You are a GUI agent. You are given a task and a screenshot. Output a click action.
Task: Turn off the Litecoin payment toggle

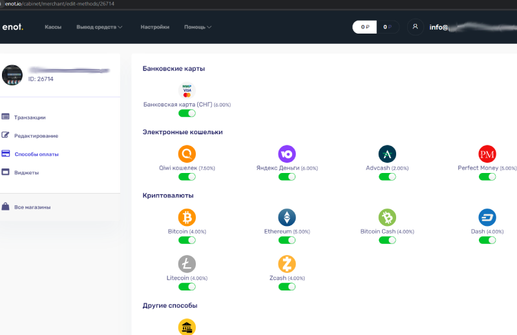(x=187, y=287)
